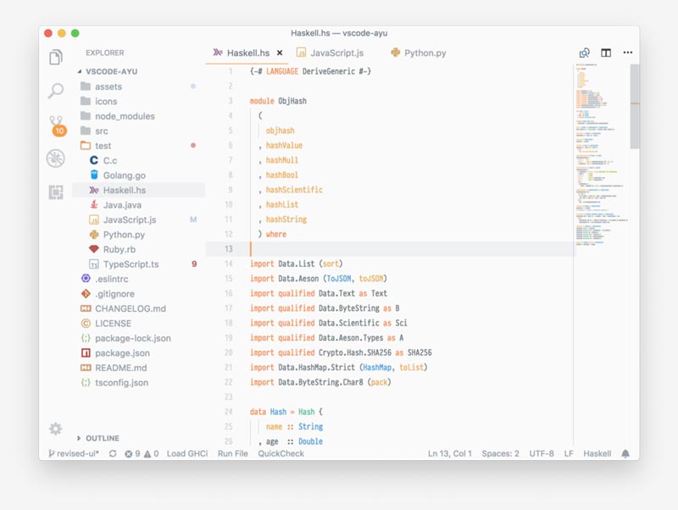Open the More Actions ellipsis menu
This screenshot has width=678, height=510.
tap(628, 53)
